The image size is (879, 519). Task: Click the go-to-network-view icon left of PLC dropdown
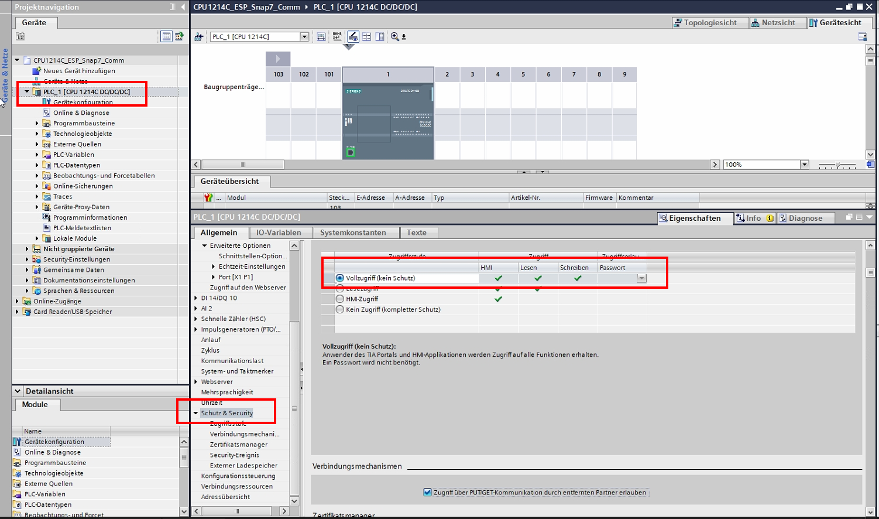pyautogui.click(x=198, y=37)
